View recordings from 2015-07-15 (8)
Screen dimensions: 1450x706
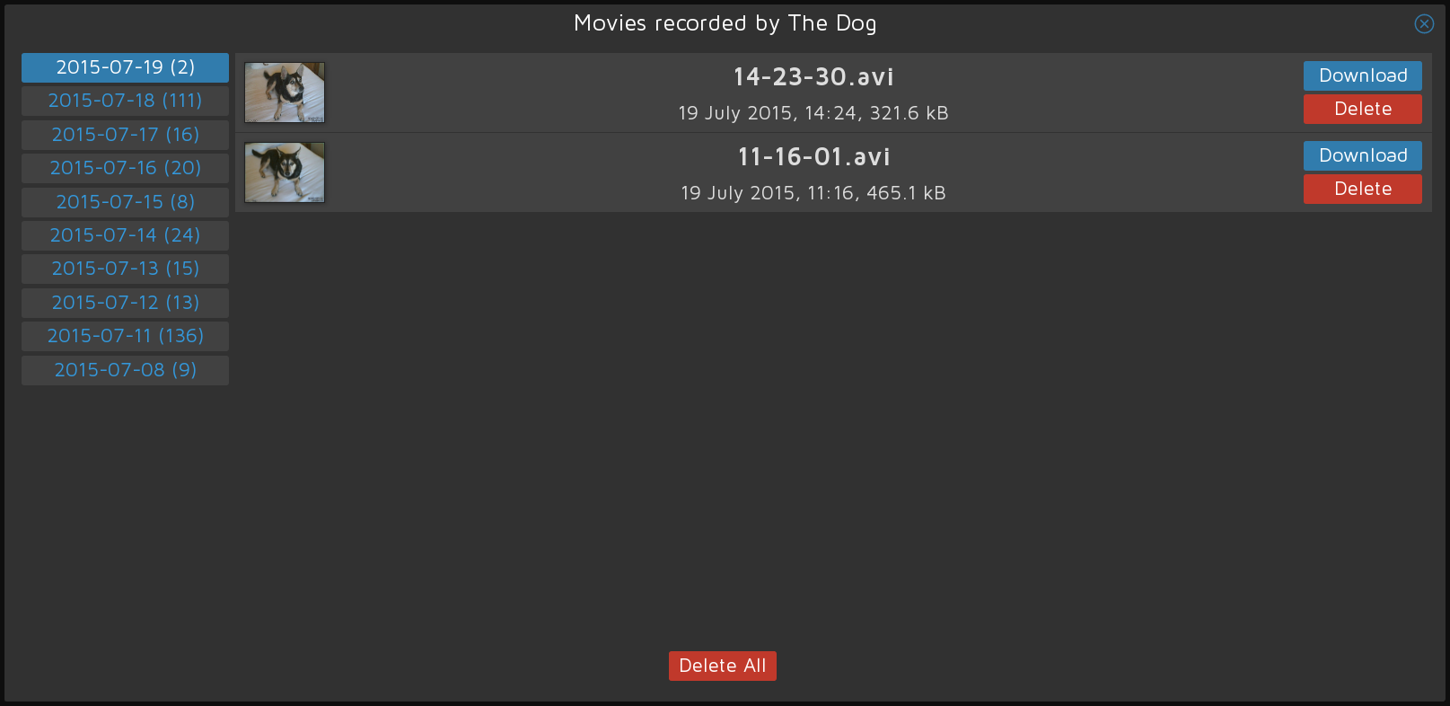coord(126,202)
